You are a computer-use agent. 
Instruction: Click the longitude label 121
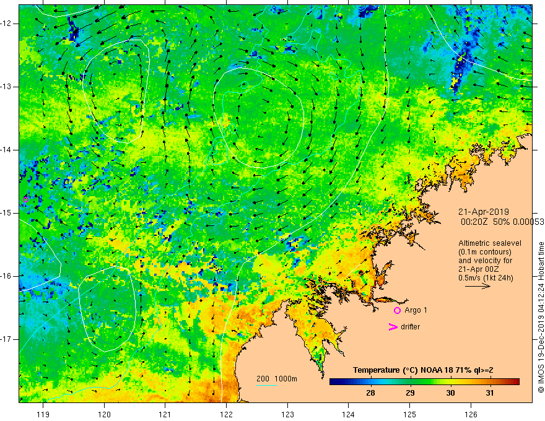165,414
